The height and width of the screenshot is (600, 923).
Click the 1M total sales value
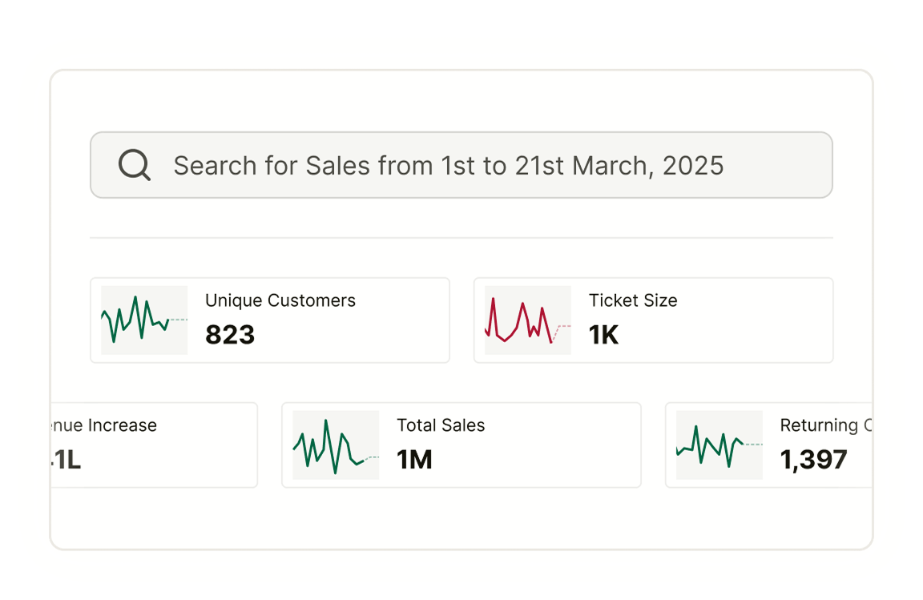[x=414, y=460]
